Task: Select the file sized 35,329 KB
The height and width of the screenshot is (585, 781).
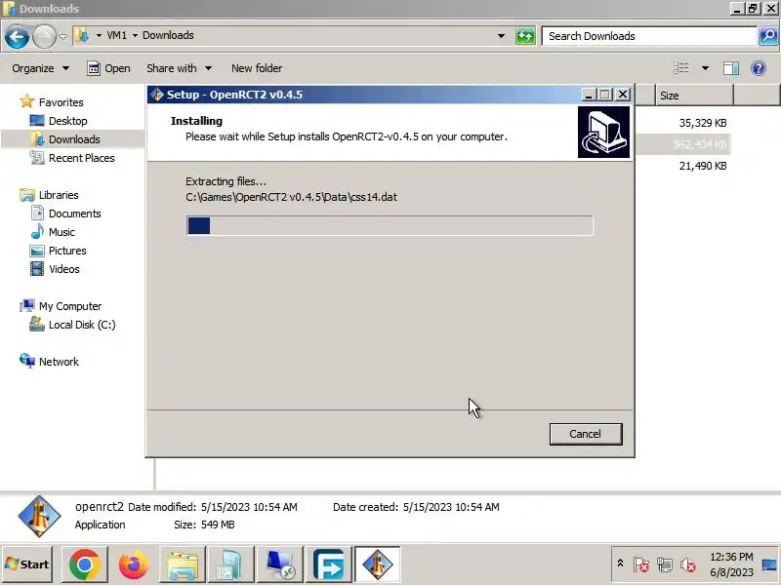Action: pos(703,123)
